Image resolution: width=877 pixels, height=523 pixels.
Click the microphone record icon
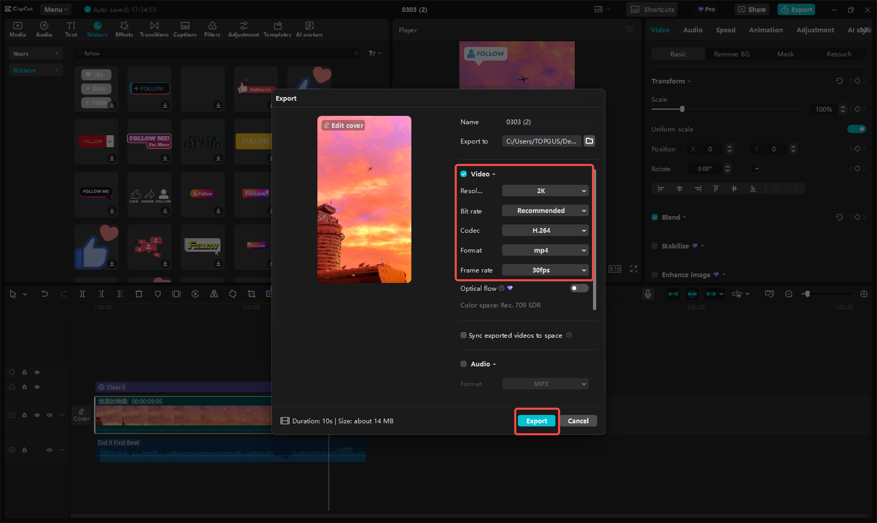point(647,294)
